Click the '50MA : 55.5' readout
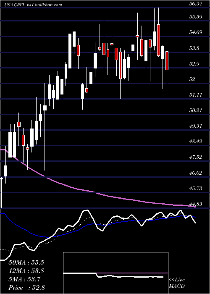Image resolution: width=210 pixels, height=294 pixels. (x=26, y=262)
